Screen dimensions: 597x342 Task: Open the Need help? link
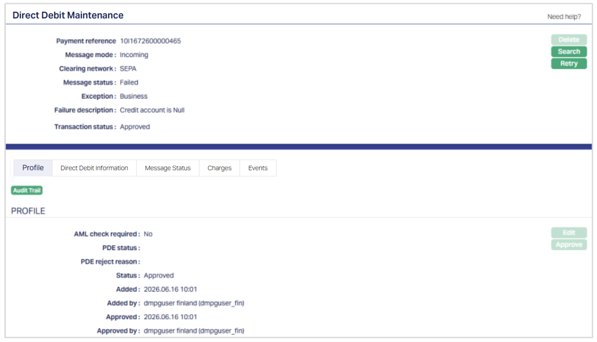tap(564, 17)
